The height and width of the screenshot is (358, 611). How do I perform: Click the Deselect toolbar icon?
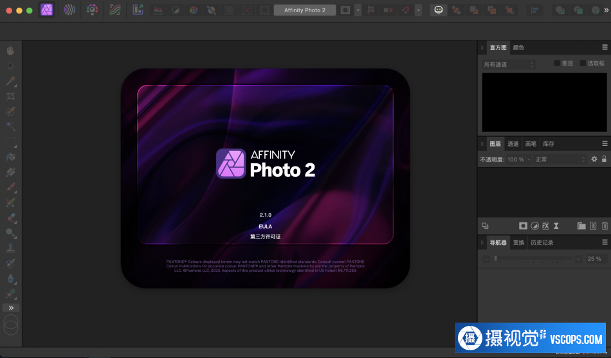[247, 10]
